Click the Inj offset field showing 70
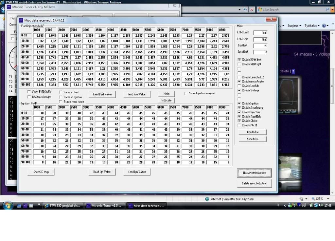This screenshot has width=335, height=241. (x=260, y=46)
